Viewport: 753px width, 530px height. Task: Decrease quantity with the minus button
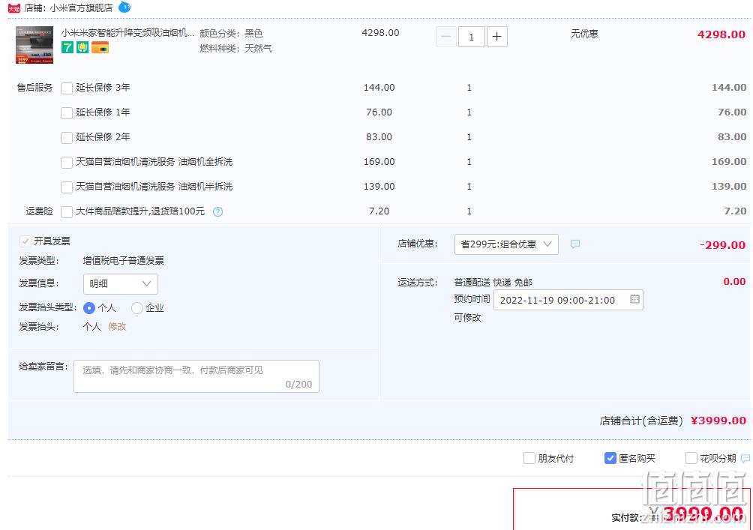[445, 37]
